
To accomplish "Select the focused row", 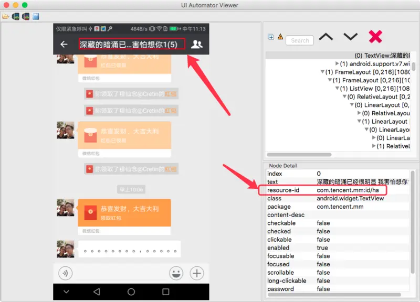I will click(338, 264).
